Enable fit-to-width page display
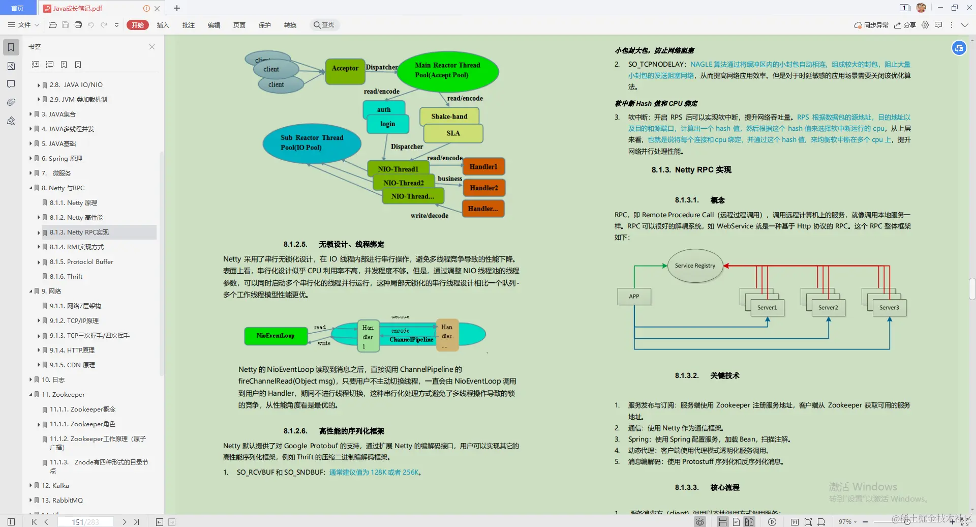 (x=821, y=521)
